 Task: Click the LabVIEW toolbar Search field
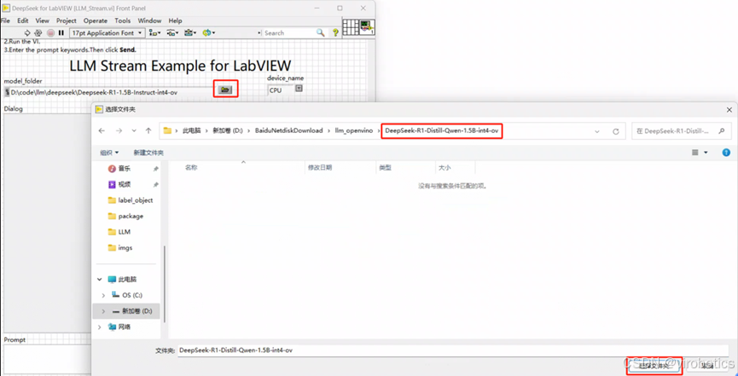[289, 33]
